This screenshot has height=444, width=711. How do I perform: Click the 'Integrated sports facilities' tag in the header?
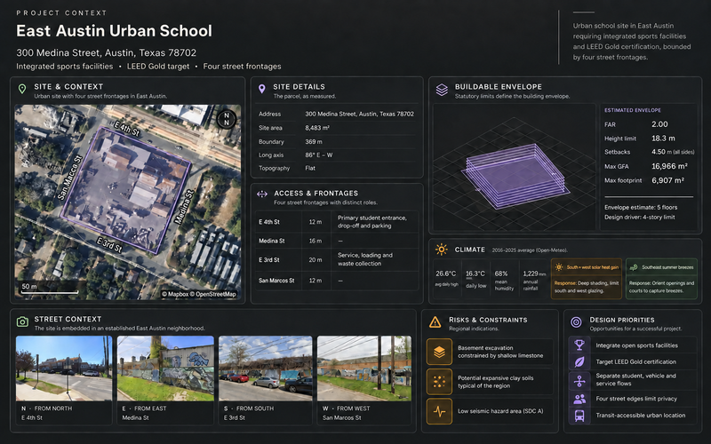[64, 66]
